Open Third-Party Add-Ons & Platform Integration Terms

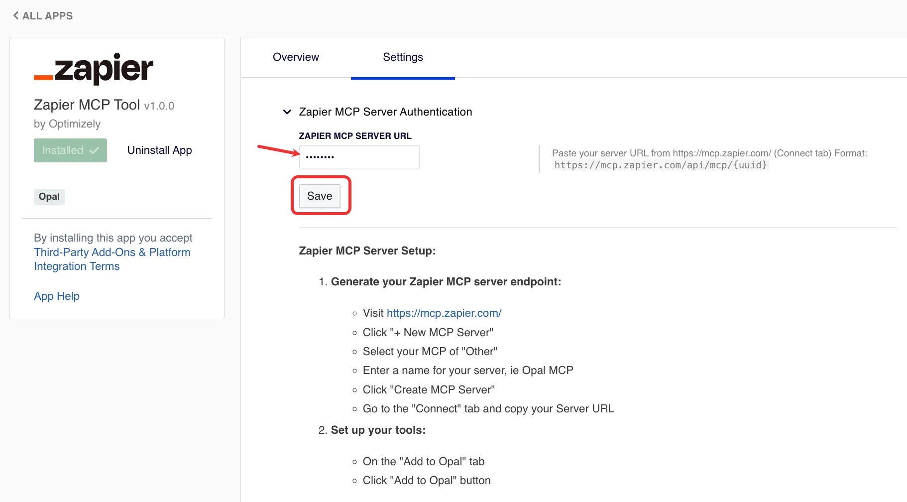tap(112, 259)
